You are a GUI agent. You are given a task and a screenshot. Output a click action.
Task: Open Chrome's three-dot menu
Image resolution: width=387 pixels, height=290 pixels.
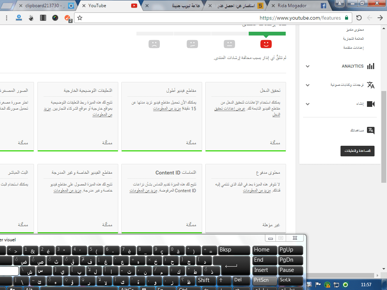pyautogui.click(x=6, y=18)
